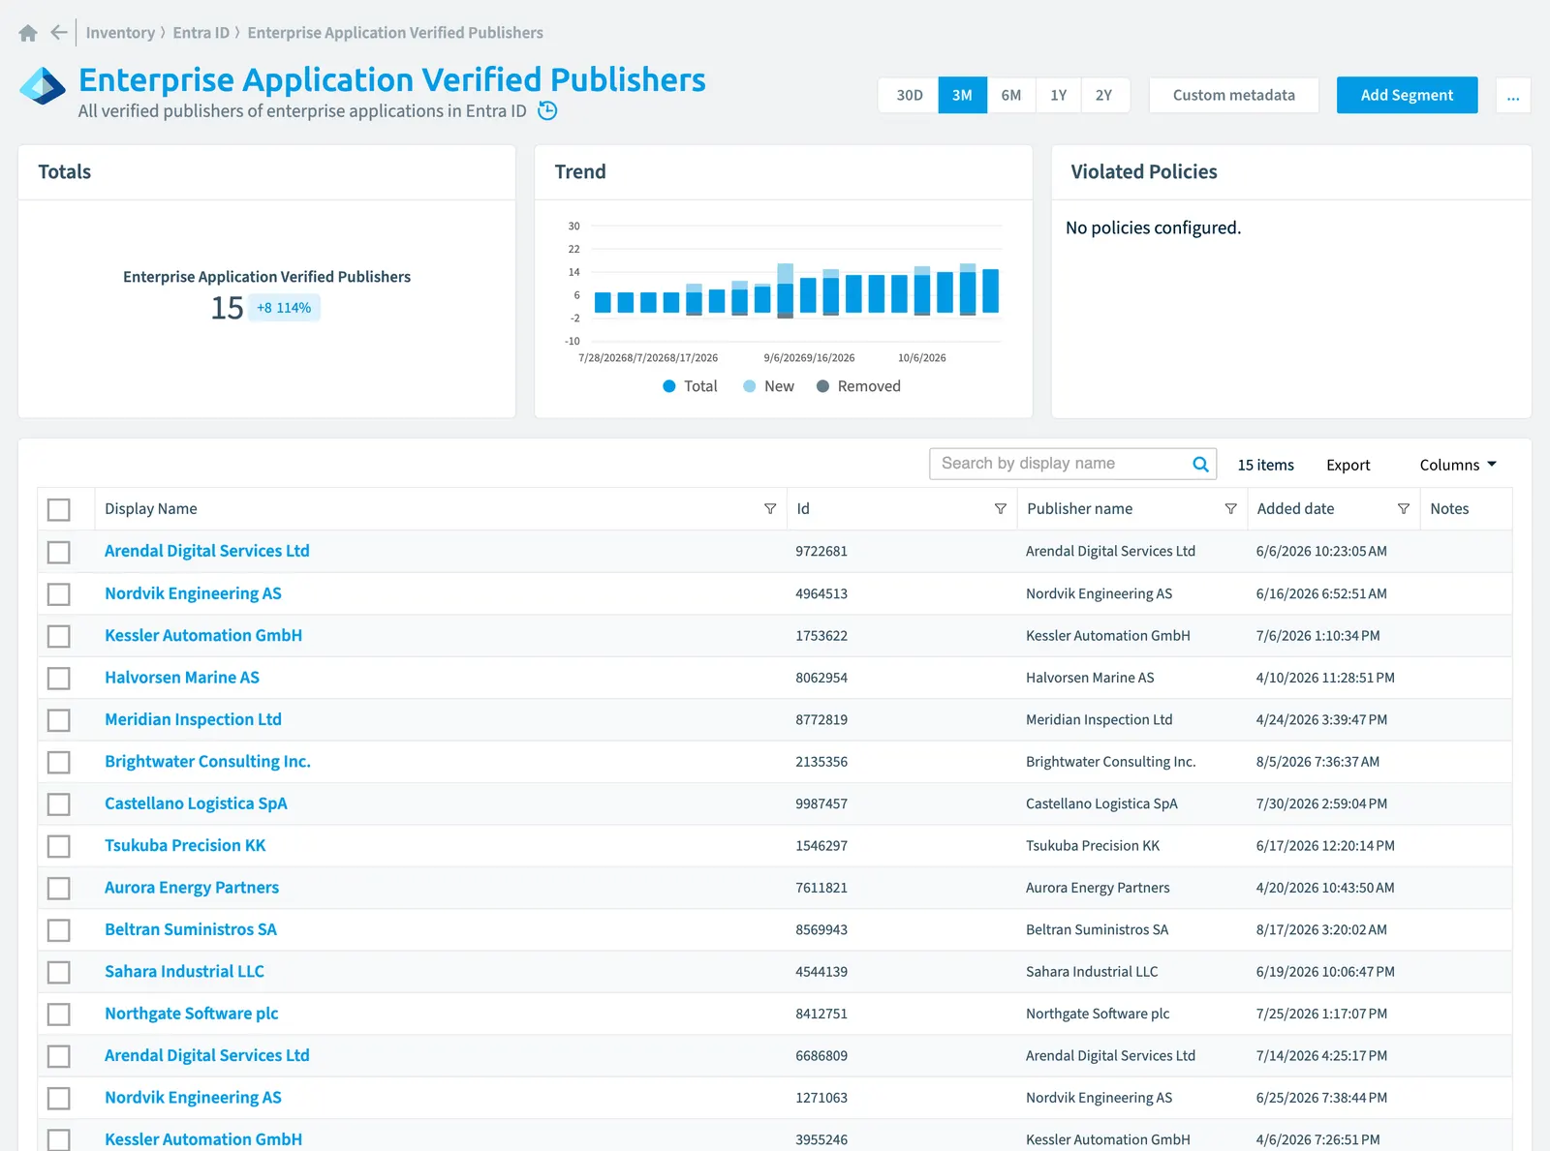Click the Add Segment button

click(1407, 95)
